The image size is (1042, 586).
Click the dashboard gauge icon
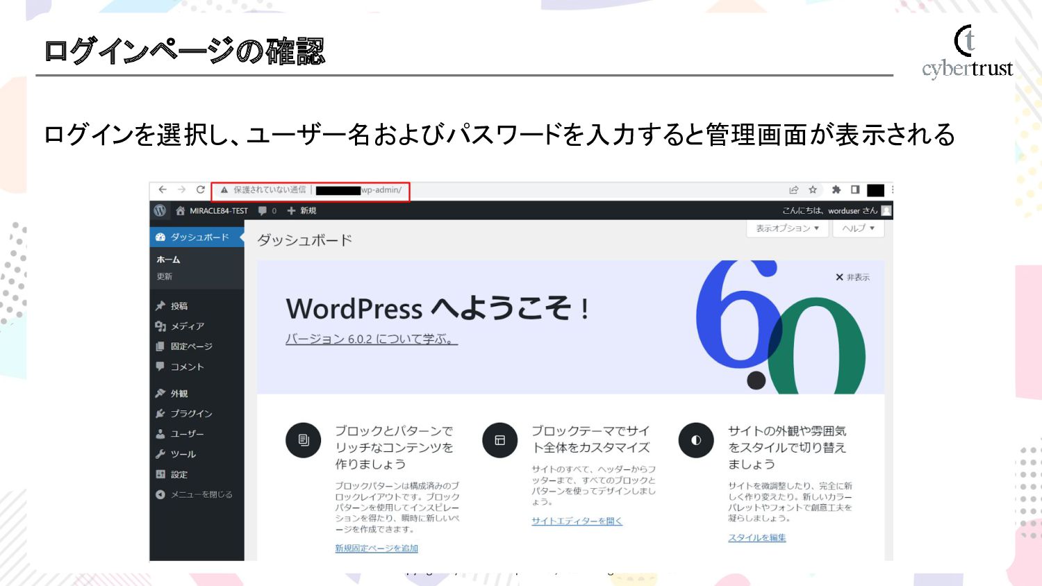tap(160, 237)
